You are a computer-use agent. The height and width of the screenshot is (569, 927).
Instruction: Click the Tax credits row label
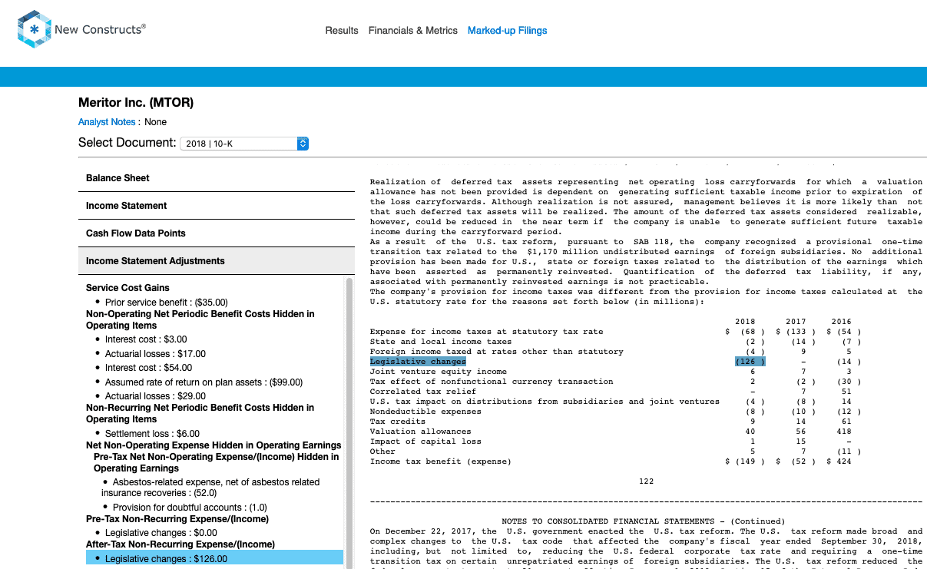(398, 422)
